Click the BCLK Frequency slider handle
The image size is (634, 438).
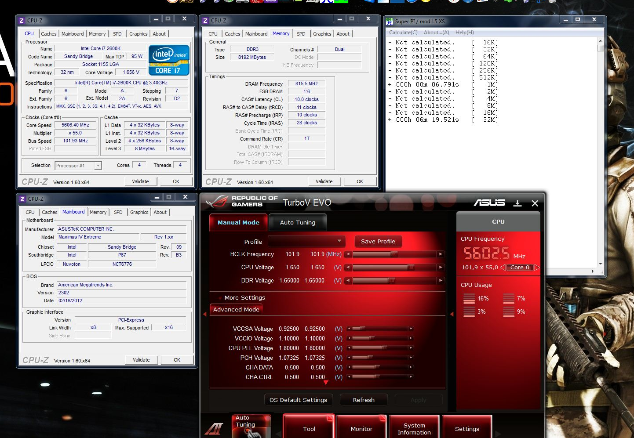coord(394,254)
